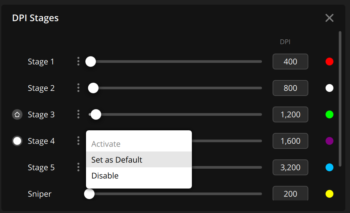This screenshot has height=213, width=350.
Task: Edit the Stage 1 DPI value field
Action: click(x=290, y=61)
